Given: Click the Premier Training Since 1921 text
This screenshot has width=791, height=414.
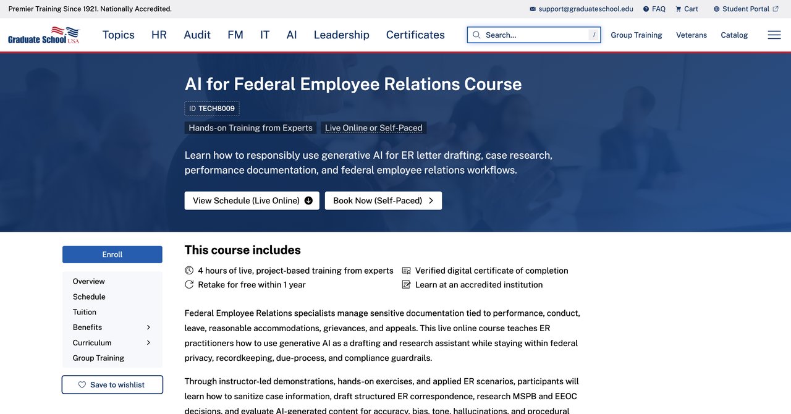Looking at the screenshot, I should [90, 9].
